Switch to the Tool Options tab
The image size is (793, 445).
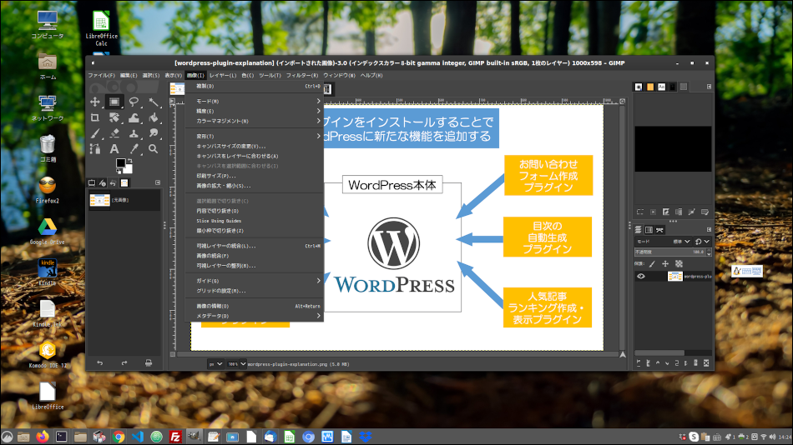pyautogui.click(x=92, y=182)
